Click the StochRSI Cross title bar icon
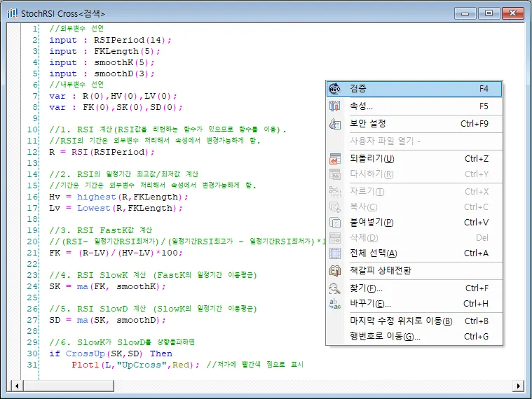This screenshot has height=399, width=532. [12, 13]
